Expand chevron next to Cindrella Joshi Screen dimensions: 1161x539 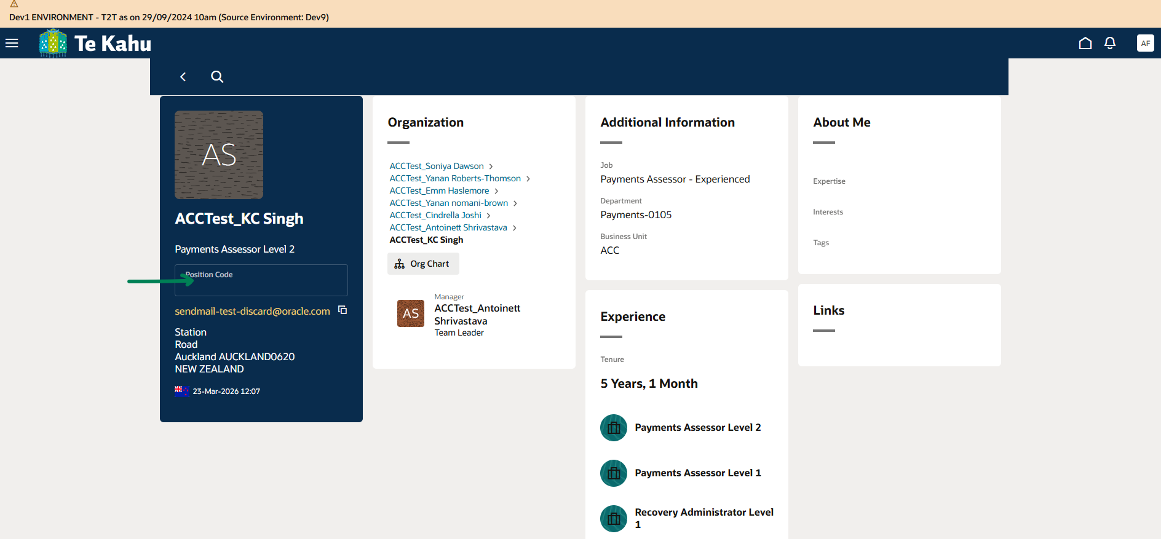[488, 216]
